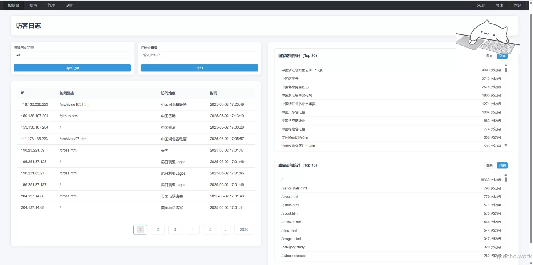Switch country visit stats to 图表 view
This screenshot has height=265, width=533.
click(x=489, y=56)
